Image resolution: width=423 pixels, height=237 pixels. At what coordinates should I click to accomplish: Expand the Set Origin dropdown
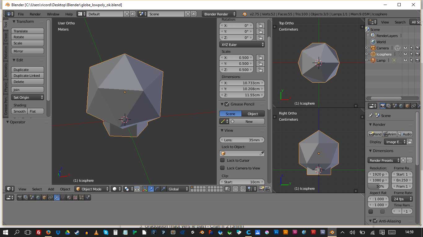(x=28, y=98)
